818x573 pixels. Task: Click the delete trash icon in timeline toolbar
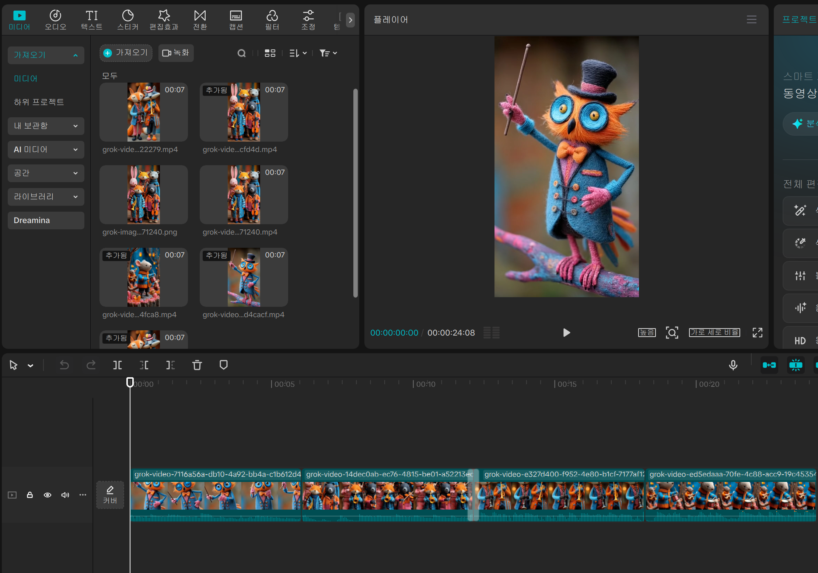coord(197,365)
